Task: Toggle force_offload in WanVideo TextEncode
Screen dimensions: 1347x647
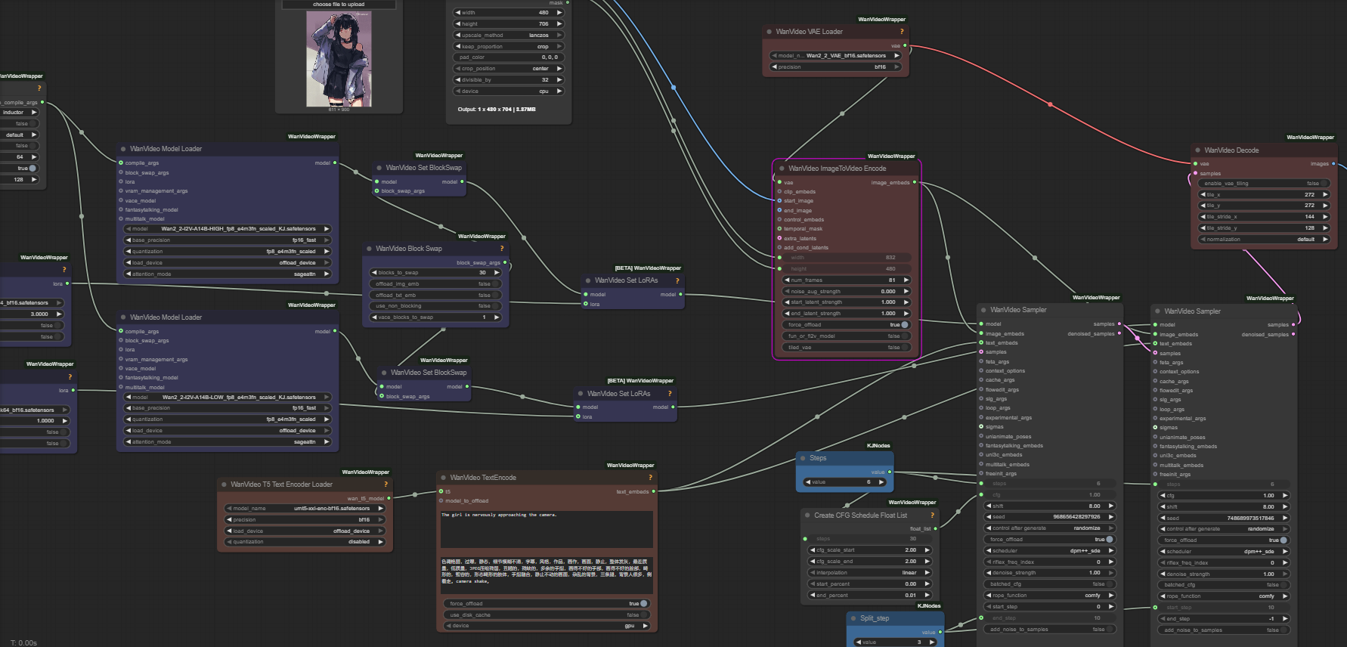Action: [x=547, y=604]
